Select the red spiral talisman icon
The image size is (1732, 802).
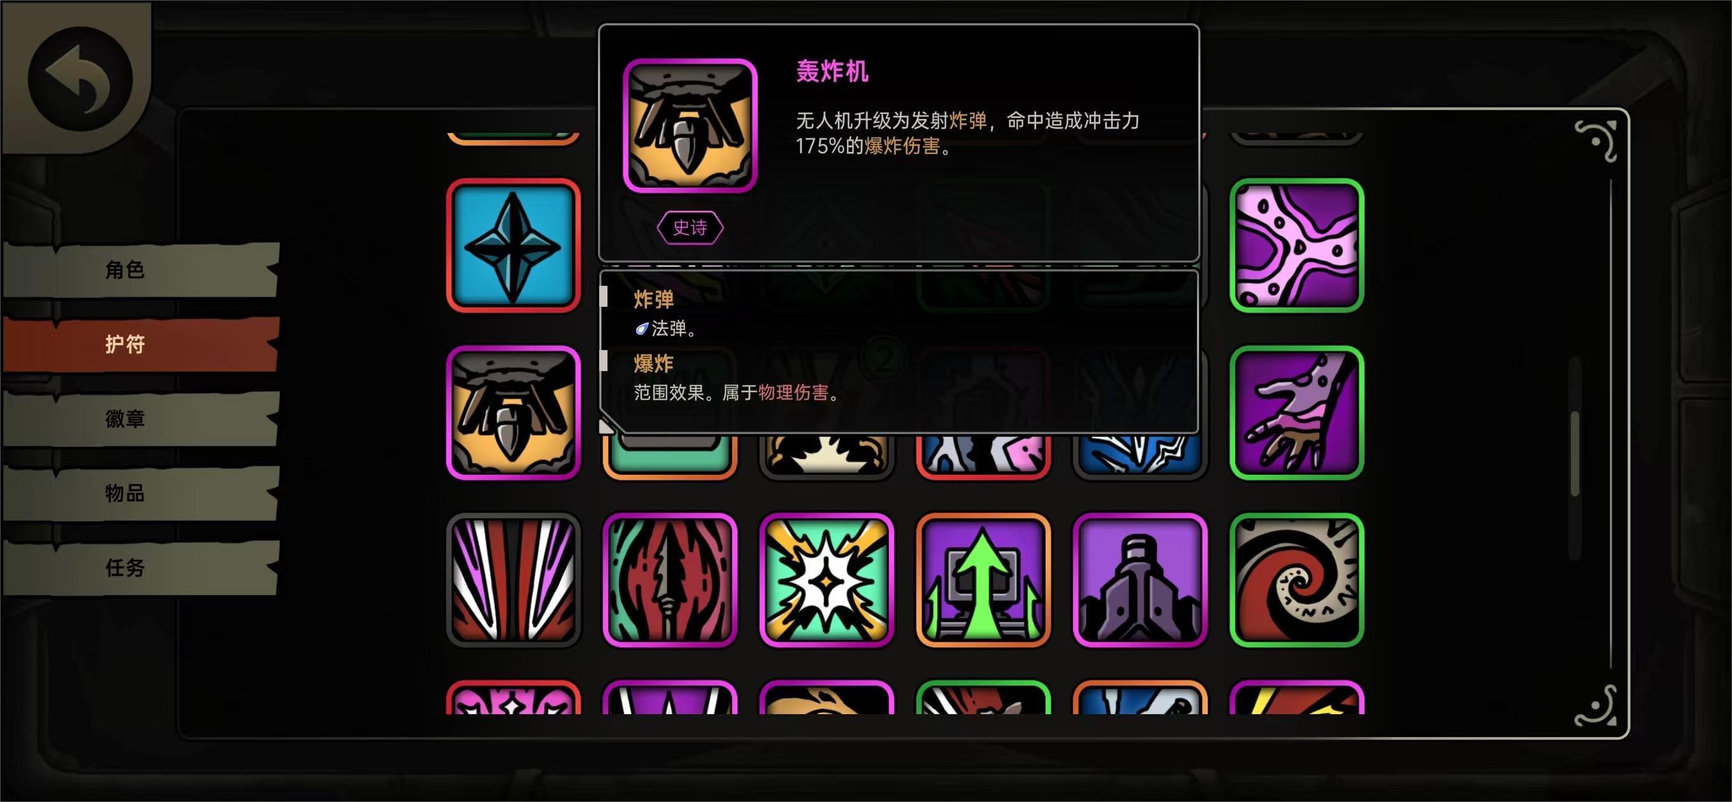pos(1296,580)
